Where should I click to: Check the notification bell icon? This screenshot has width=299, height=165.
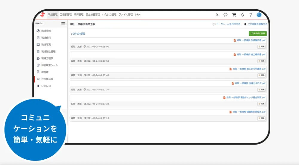point(242,15)
